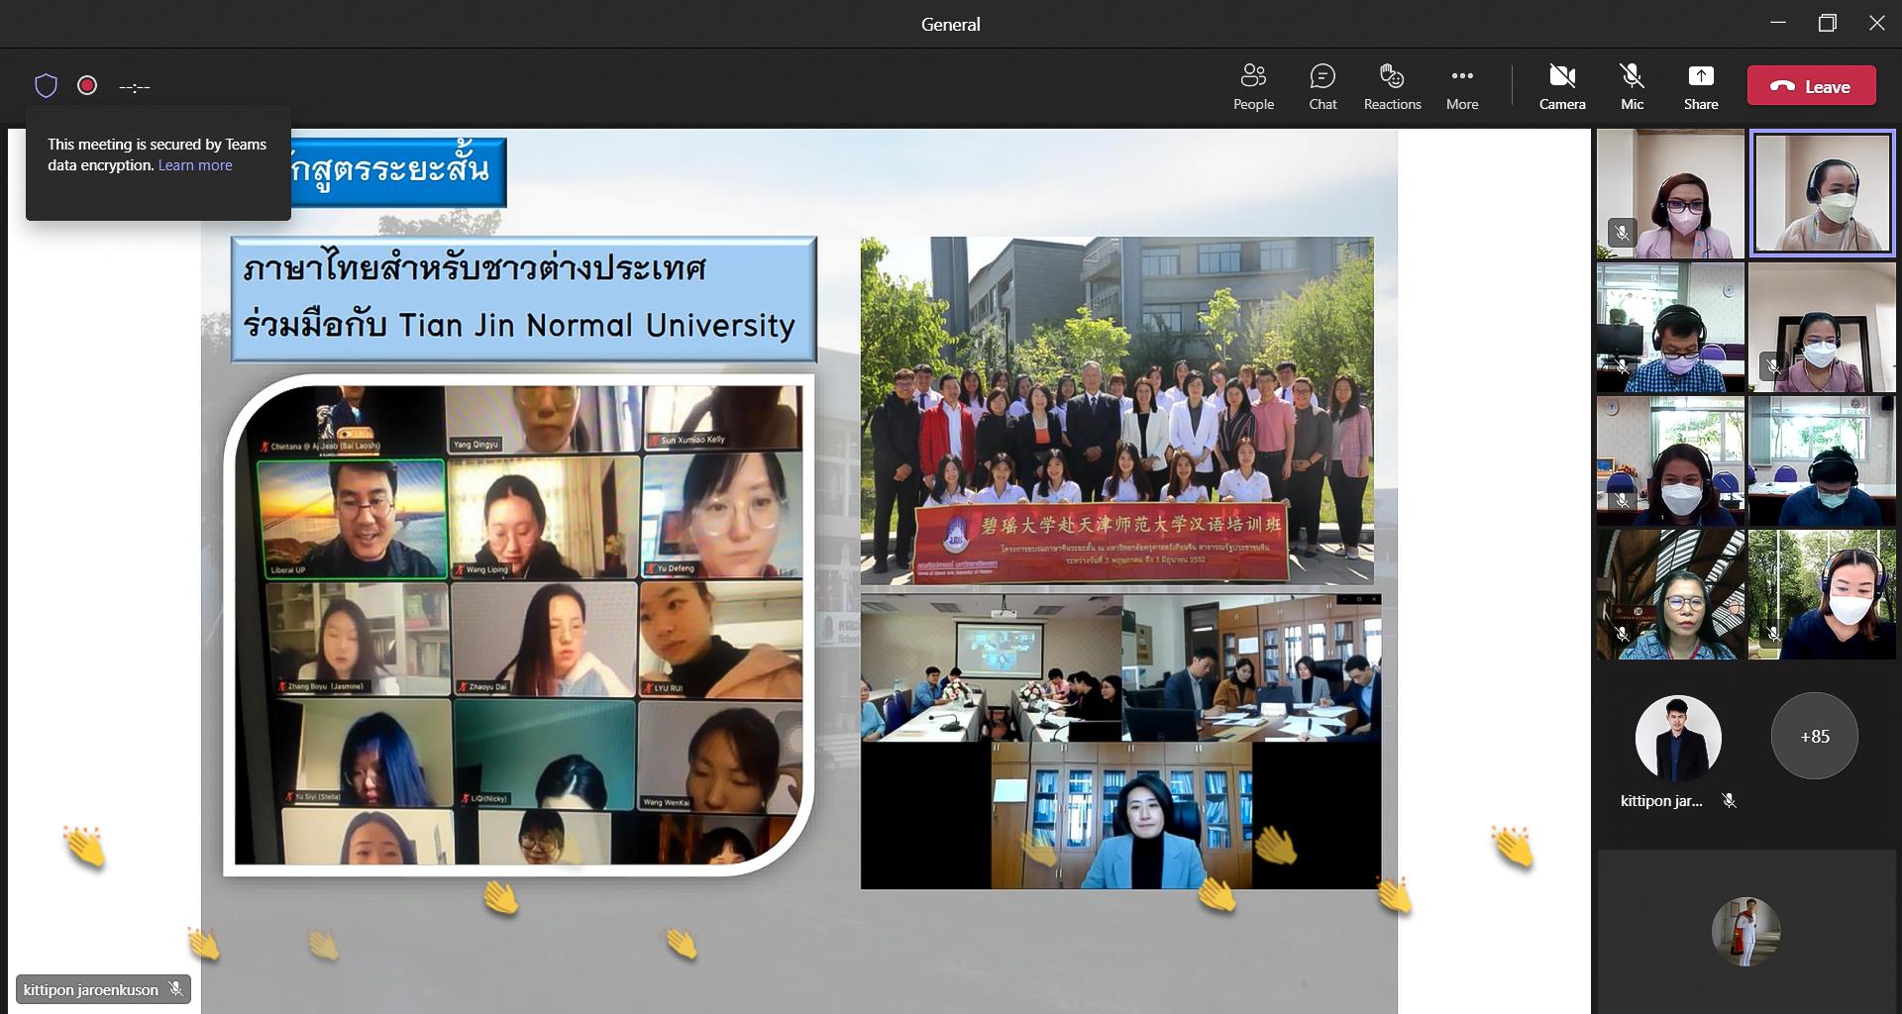This screenshot has height=1014, width=1902.
Task: Click the shield security icon
Action: pos(46,86)
